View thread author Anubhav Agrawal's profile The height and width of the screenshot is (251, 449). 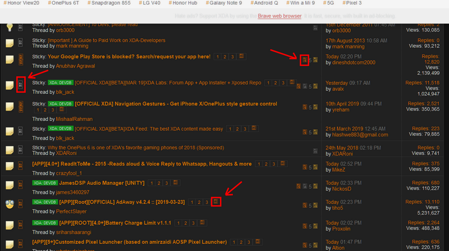point(75,66)
